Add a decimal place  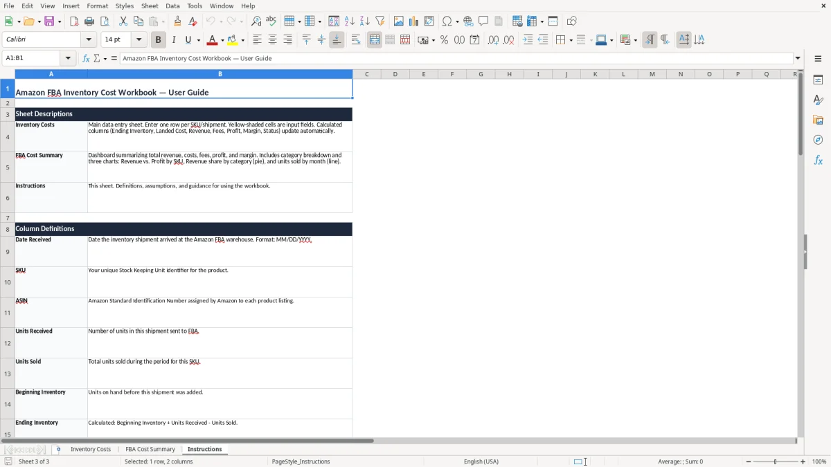(x=493, y=40)
